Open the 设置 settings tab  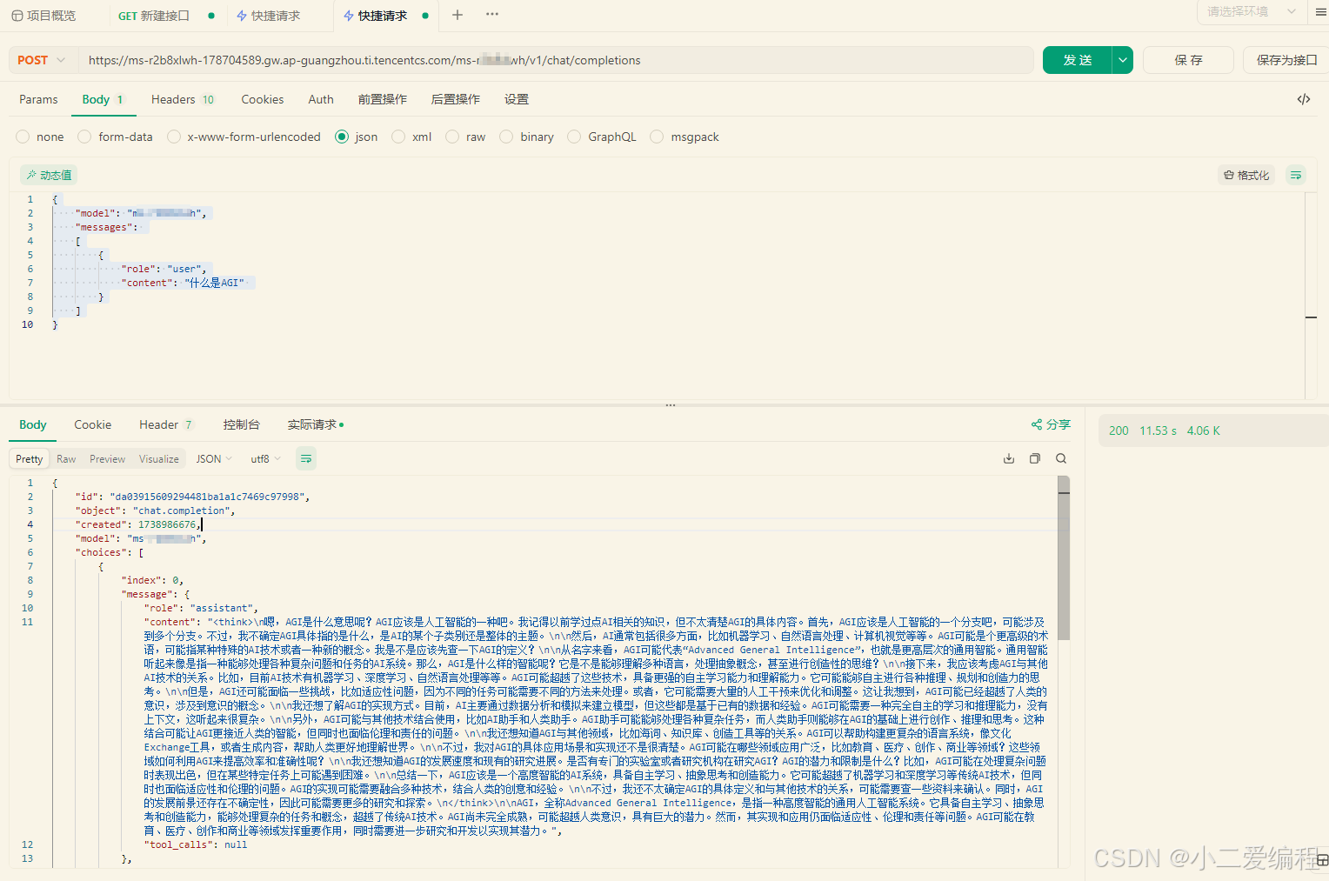(517, 99)
